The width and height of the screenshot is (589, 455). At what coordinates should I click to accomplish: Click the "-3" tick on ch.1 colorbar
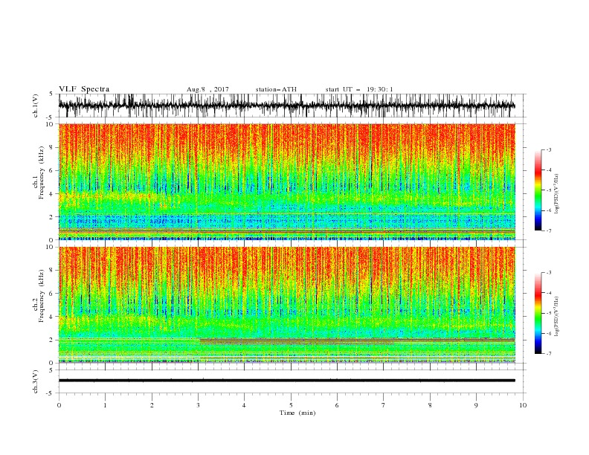tap(548, 149)
